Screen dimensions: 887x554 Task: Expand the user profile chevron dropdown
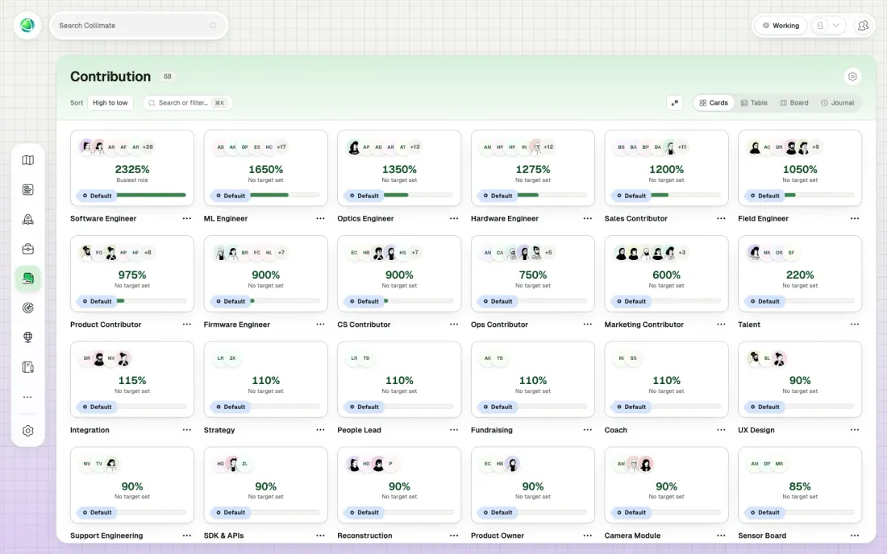click(x=836, y=26)
